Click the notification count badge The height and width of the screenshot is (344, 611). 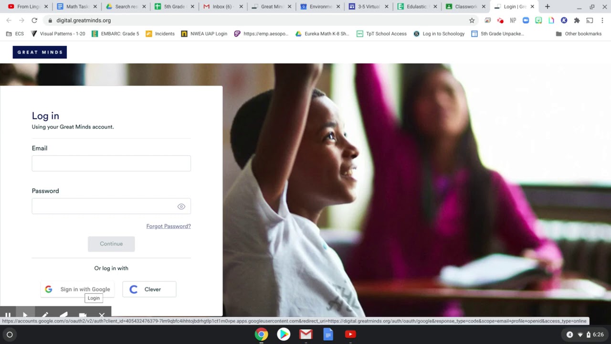coord(569,334)
